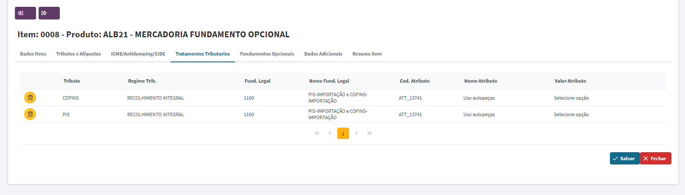Click the Salvar button
The width and height of the screenshot is (685, 195).
coord(624,159)
